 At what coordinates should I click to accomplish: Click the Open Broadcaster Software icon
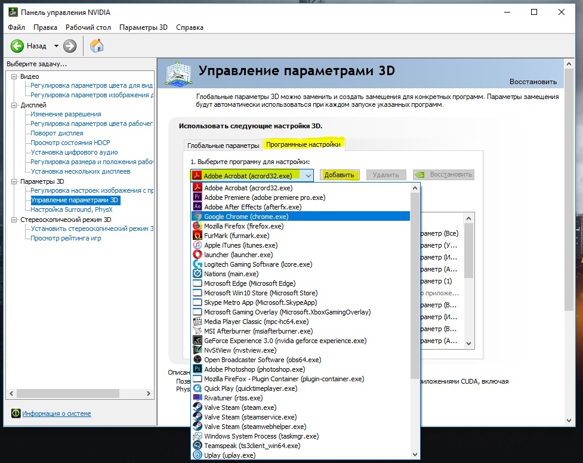198,360
